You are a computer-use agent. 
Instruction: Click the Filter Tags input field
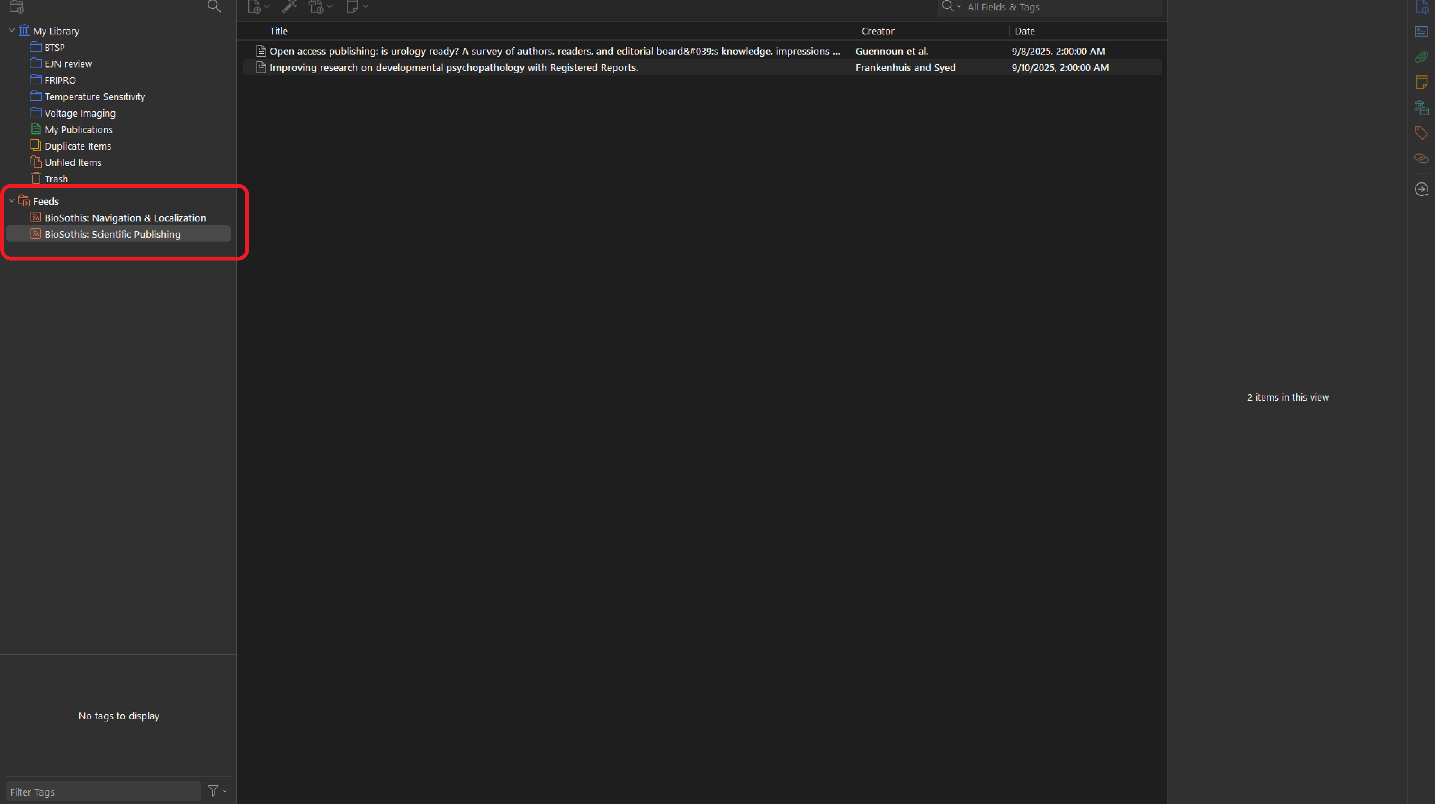click(103, 791)
